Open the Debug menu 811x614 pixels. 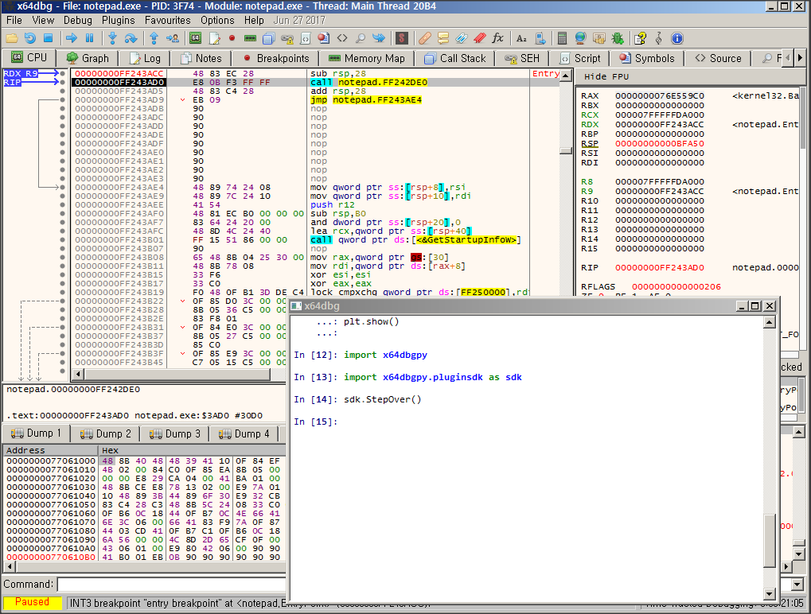tap(77, 20)
